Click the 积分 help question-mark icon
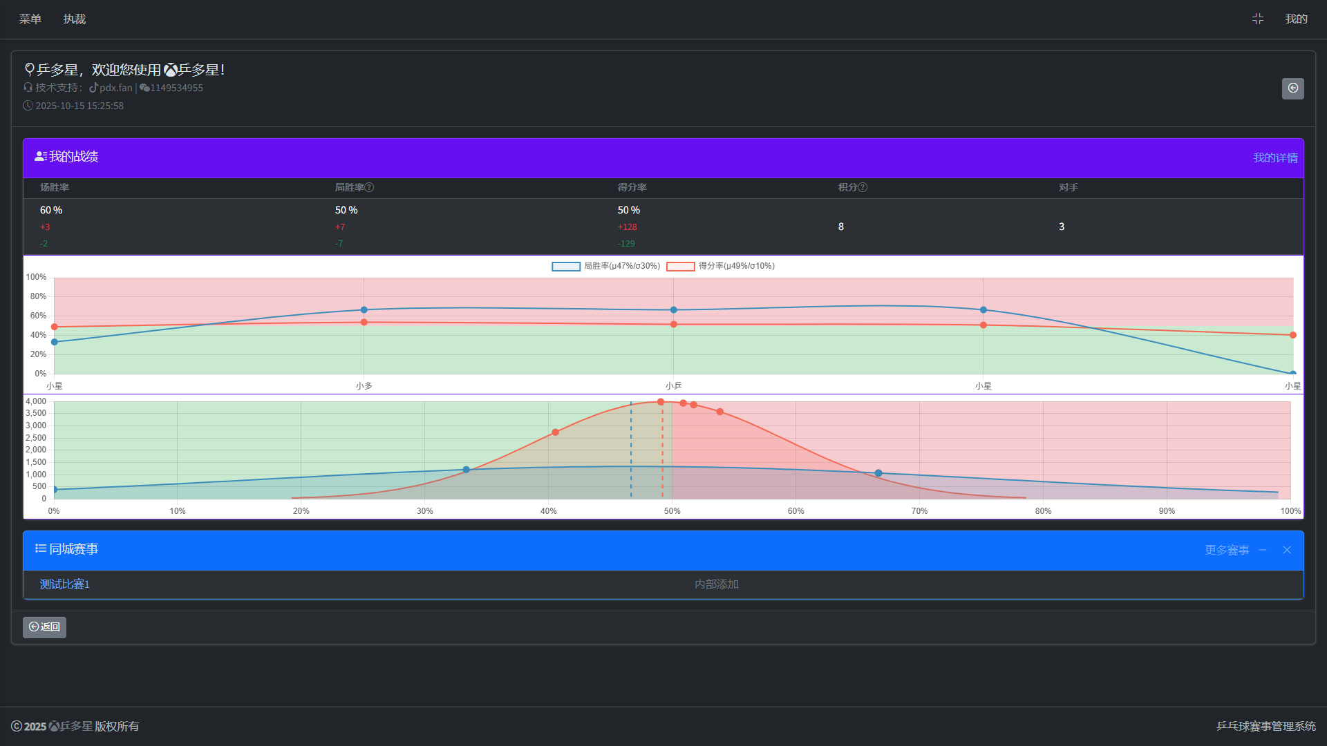 click(x=862, y=187)
